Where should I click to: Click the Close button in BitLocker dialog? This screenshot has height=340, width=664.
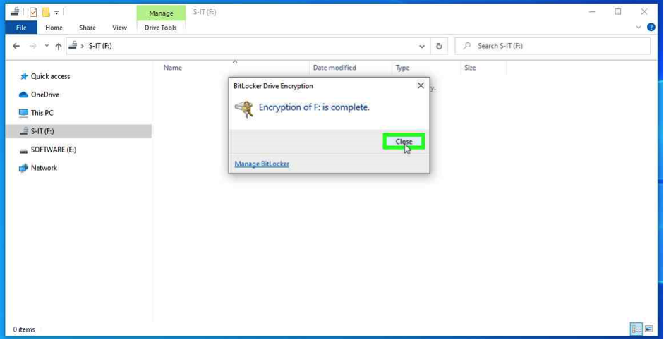[x=404, y=142]
